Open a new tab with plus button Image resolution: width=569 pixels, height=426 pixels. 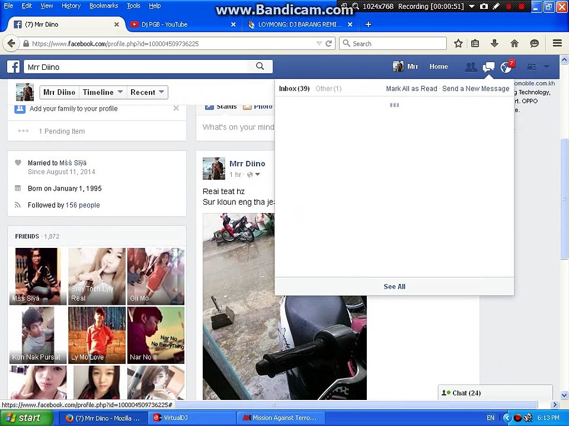tap(368, 24)
